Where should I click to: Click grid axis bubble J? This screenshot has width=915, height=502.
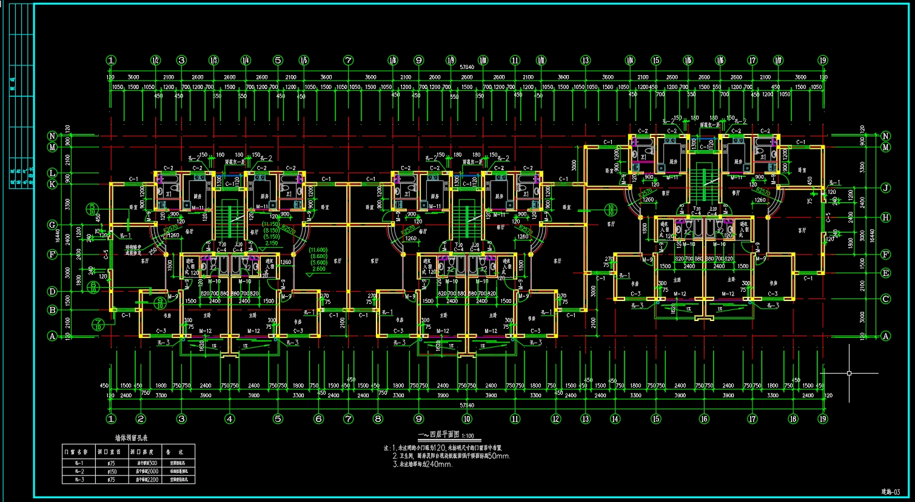tap(868, 188)
